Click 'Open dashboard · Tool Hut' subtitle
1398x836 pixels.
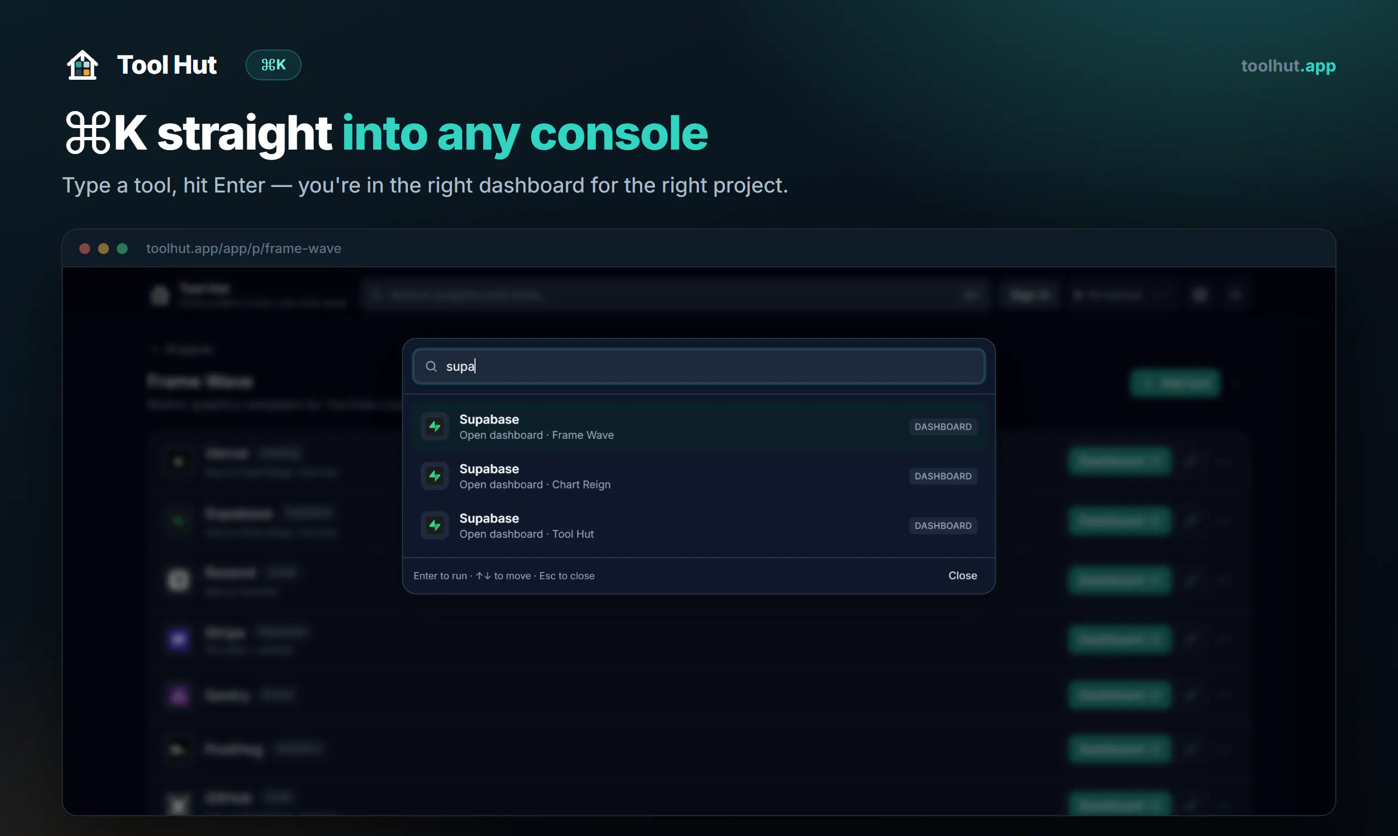[x=527, y=534]
